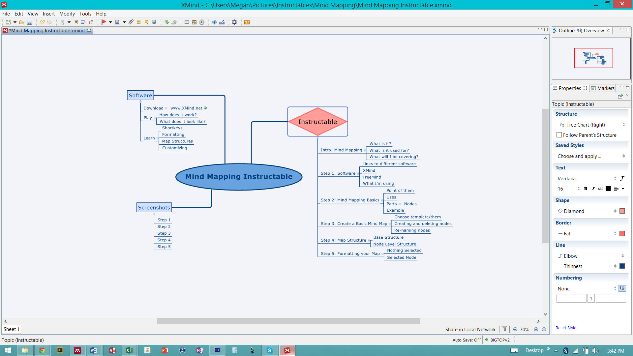Click the Save icon in toolbar
633x356 pixels.
click(30, 22)
